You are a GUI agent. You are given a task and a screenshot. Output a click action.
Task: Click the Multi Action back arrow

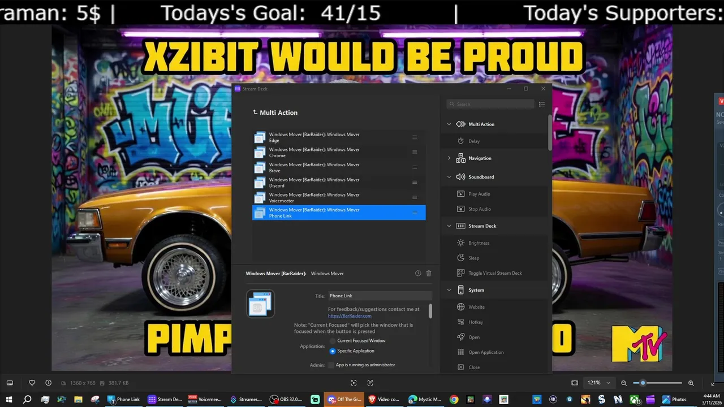(255, 112)
